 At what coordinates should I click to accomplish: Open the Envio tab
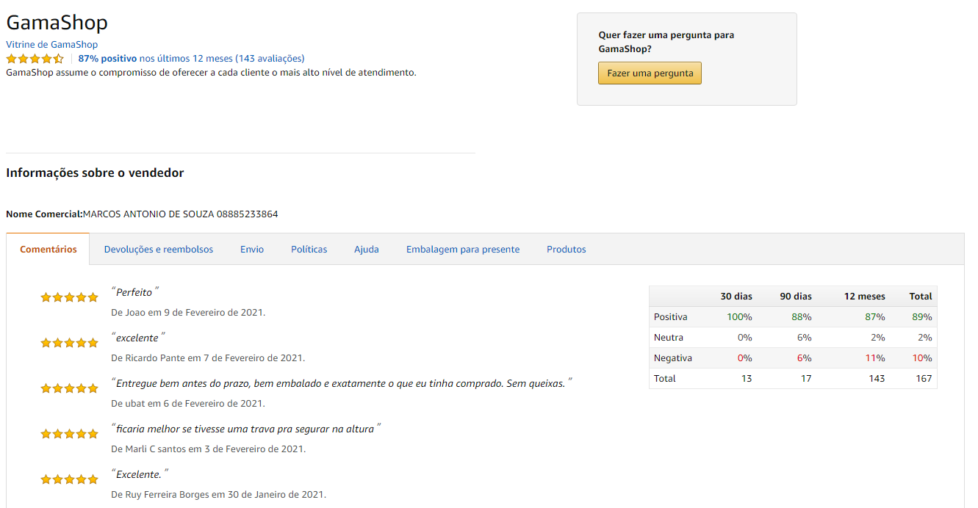click(252, 250)
